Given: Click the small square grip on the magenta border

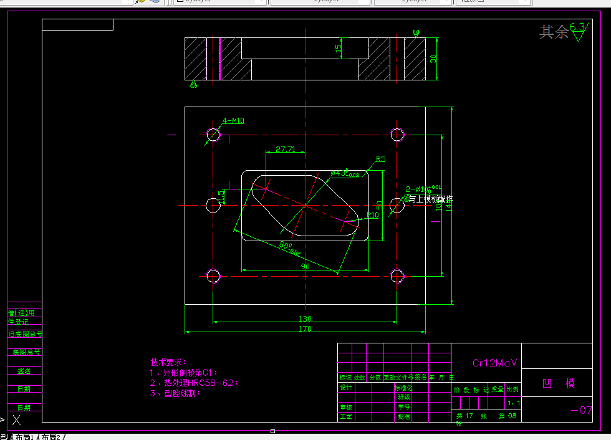Looking at the screenshot, I should click(273, 431).
